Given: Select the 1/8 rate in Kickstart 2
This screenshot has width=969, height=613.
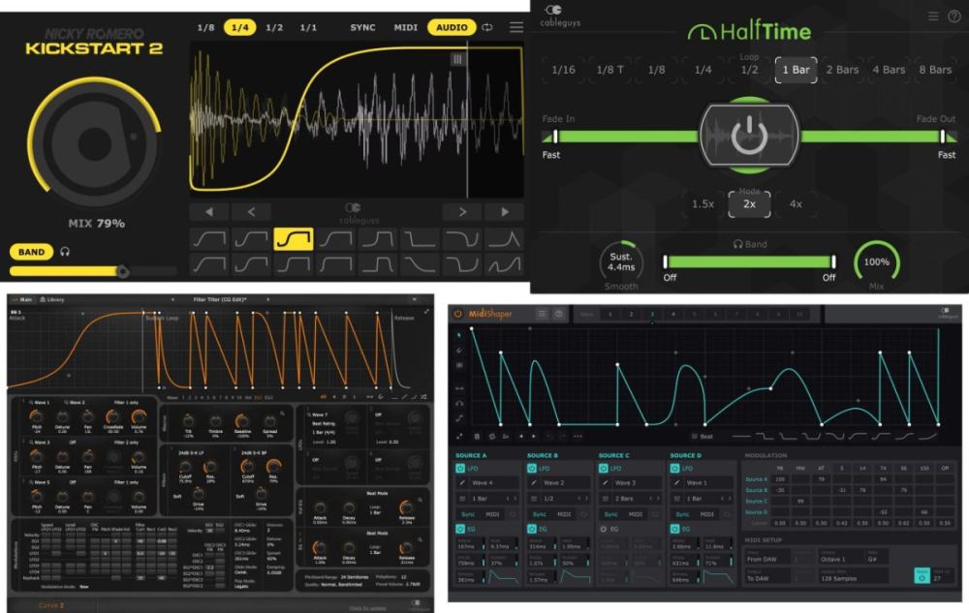Looking at the screenshot, I should point(205,27).
